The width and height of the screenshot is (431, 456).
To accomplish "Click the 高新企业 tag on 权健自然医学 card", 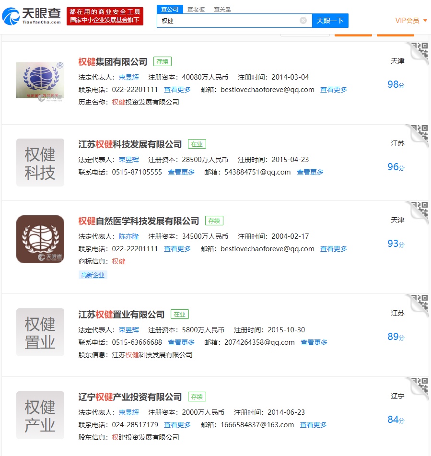I will pos(93,275).
